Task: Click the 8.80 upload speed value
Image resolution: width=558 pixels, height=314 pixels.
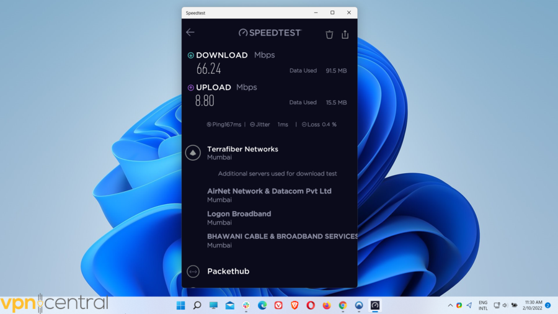Action: [205, 101]
